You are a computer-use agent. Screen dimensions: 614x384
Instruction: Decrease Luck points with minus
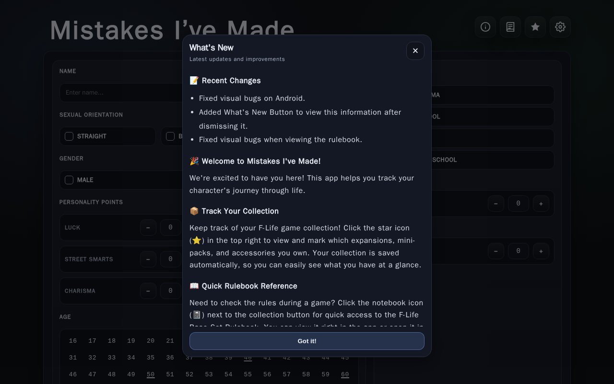pos(148,228)
